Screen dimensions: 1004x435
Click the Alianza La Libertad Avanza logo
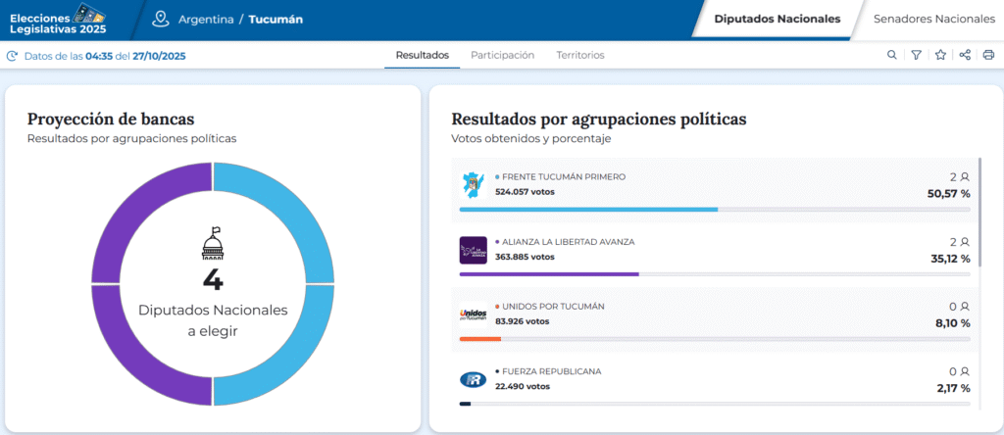(473, 250)
